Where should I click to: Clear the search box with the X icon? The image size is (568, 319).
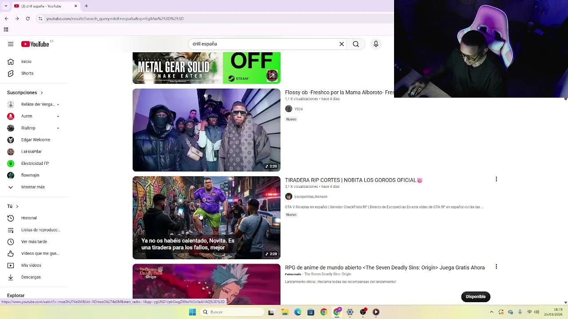pos(342,44)
